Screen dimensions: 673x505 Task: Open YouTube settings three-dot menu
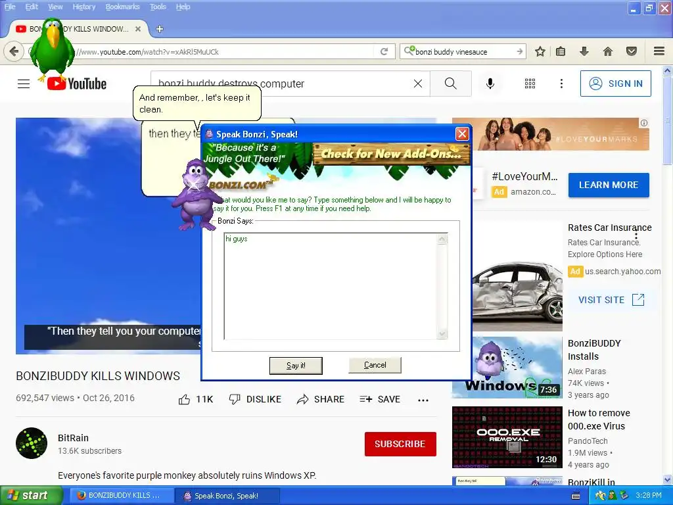(x=561, y=84)
